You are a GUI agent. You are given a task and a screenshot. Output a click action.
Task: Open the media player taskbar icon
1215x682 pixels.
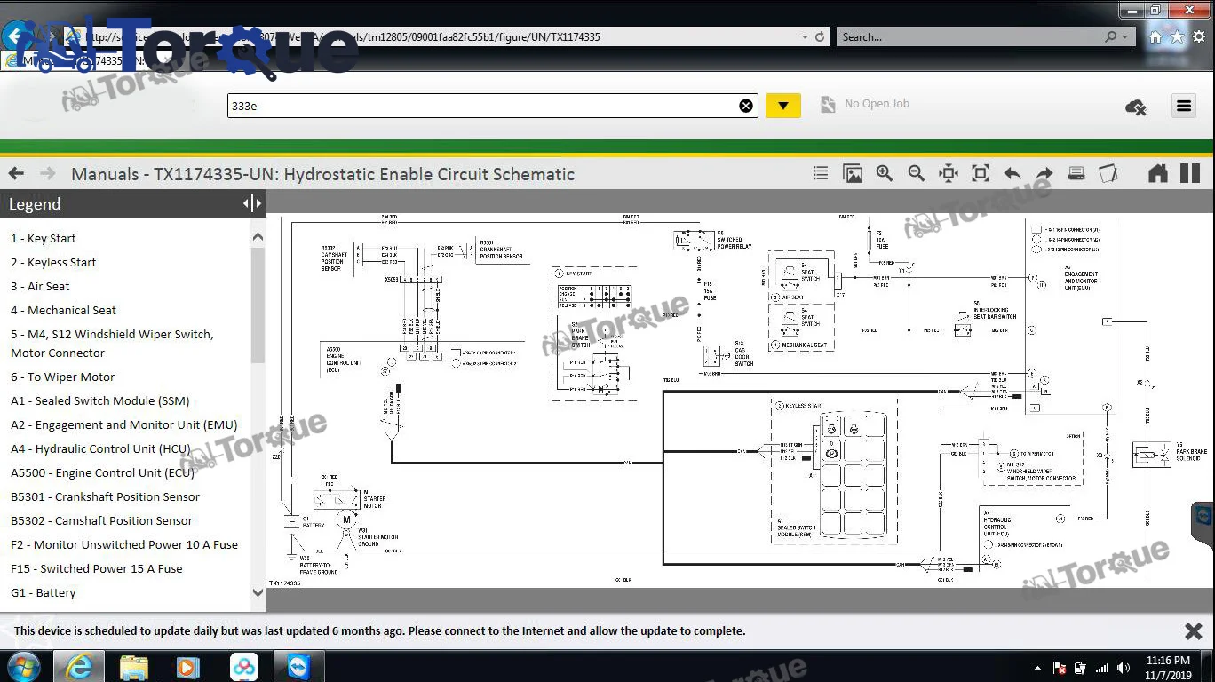[188, 667]
